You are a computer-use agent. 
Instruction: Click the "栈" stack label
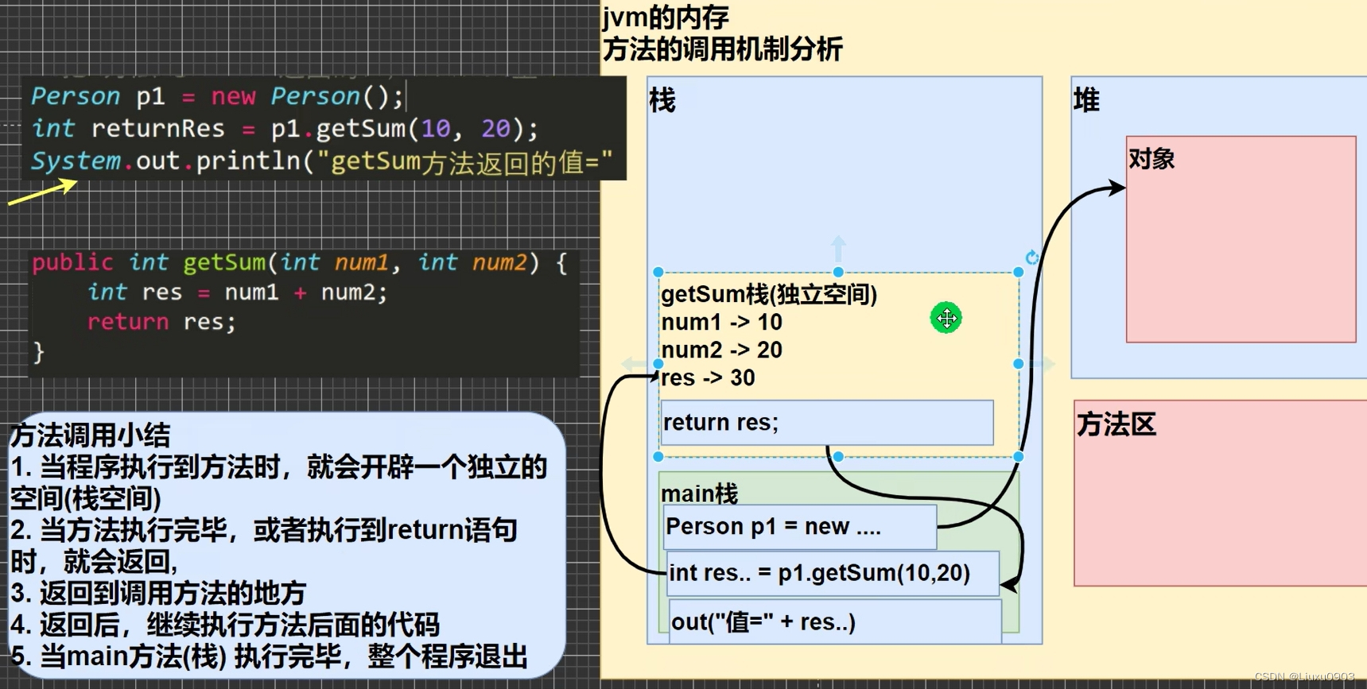click(662, 101)
